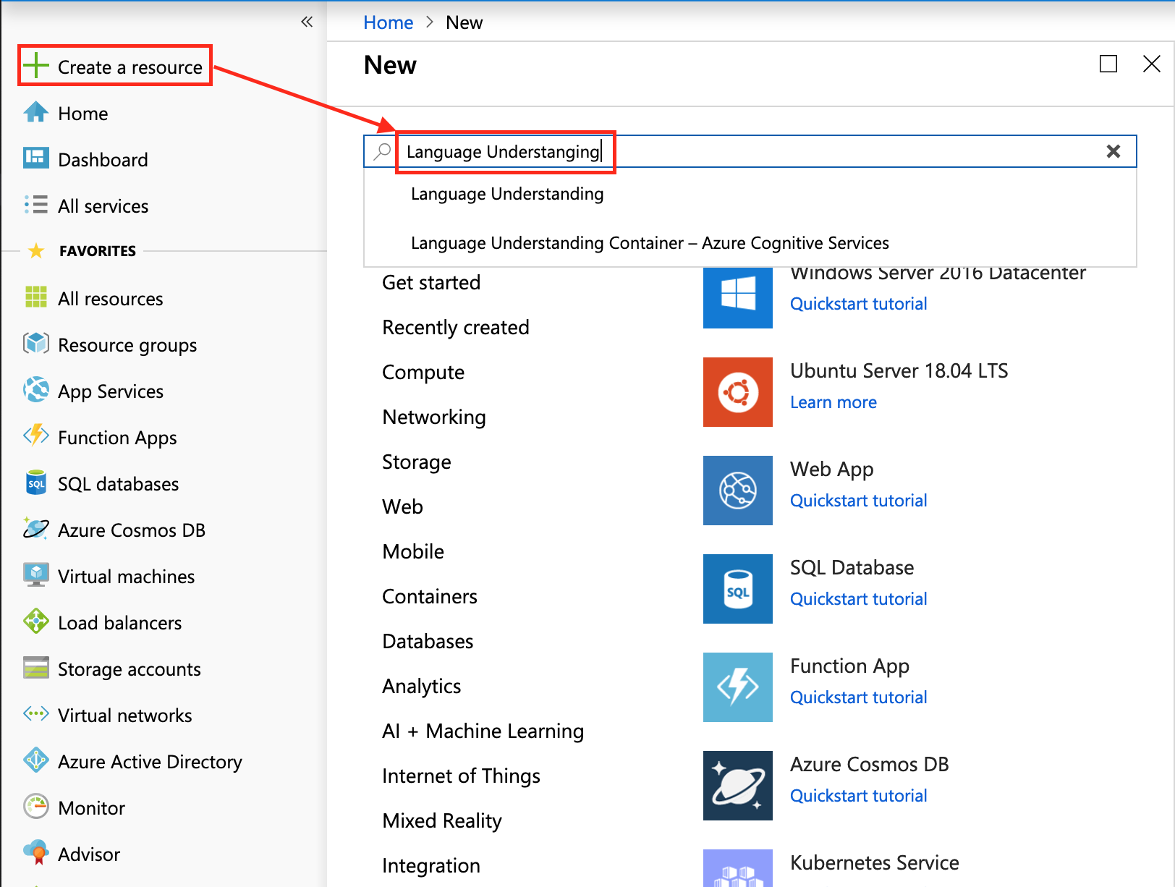Open the Networking category
Screen dimensions: 1175x887
(434, 417)
